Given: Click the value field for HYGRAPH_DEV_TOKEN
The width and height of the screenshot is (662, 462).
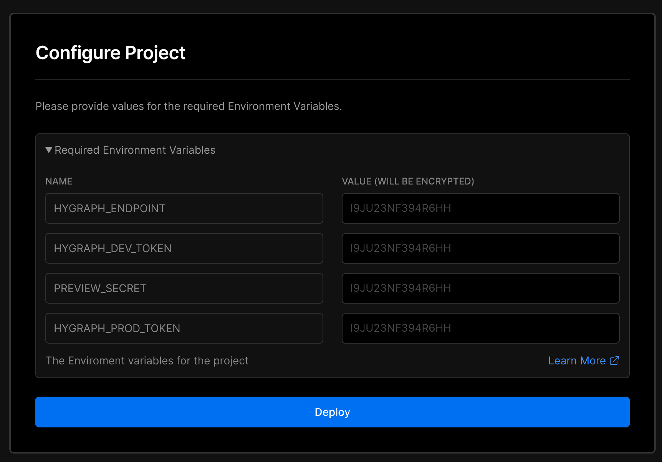Looking at the screenshot, I should pyautogui.click(x=480, y=248).
